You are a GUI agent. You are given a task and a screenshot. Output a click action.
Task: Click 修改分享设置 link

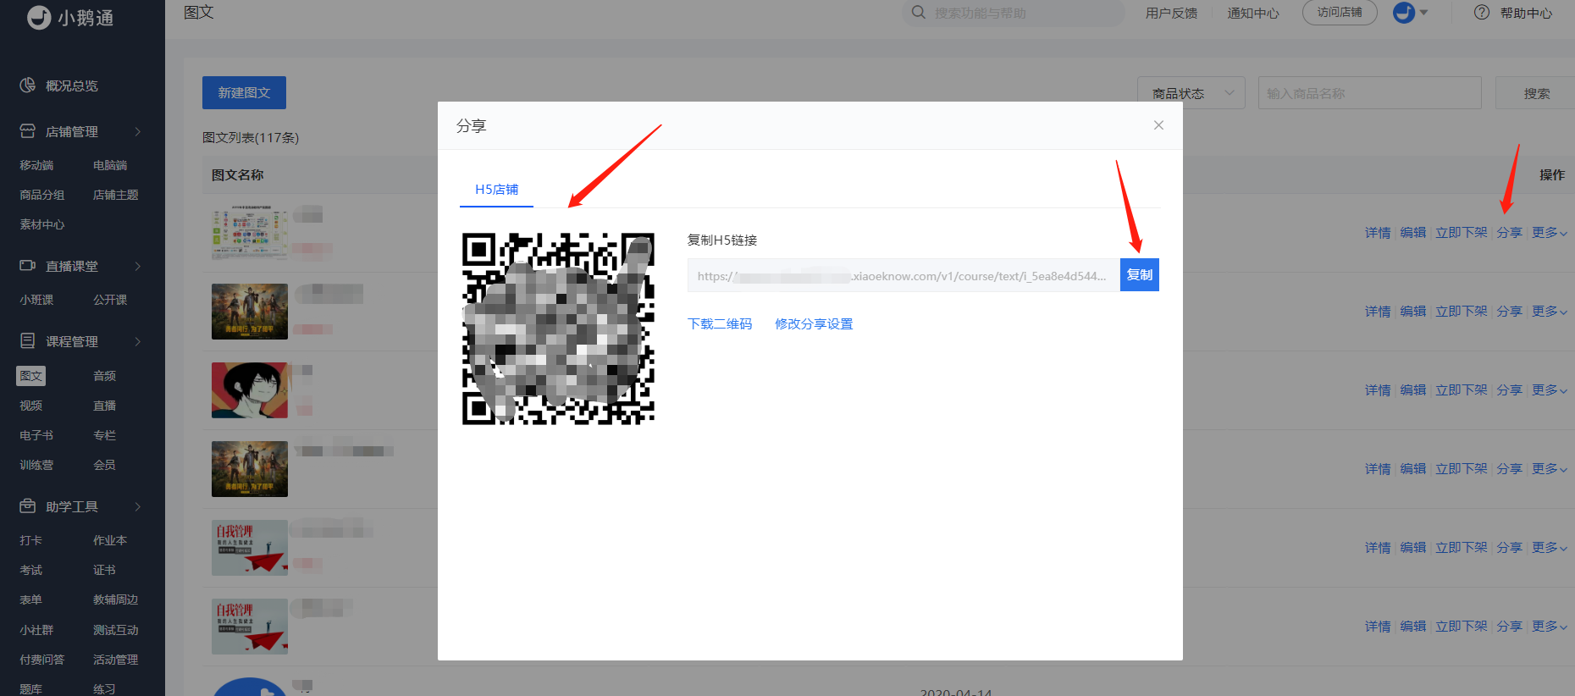[x=814, y=324]
